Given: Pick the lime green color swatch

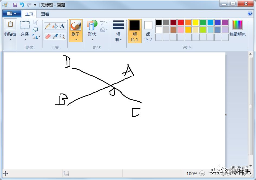Looking at the screenshot, I should coord(203,30).
